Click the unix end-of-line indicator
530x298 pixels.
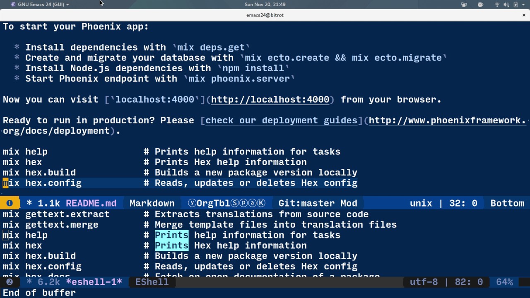pyautogui.click(x=421, y=203)
